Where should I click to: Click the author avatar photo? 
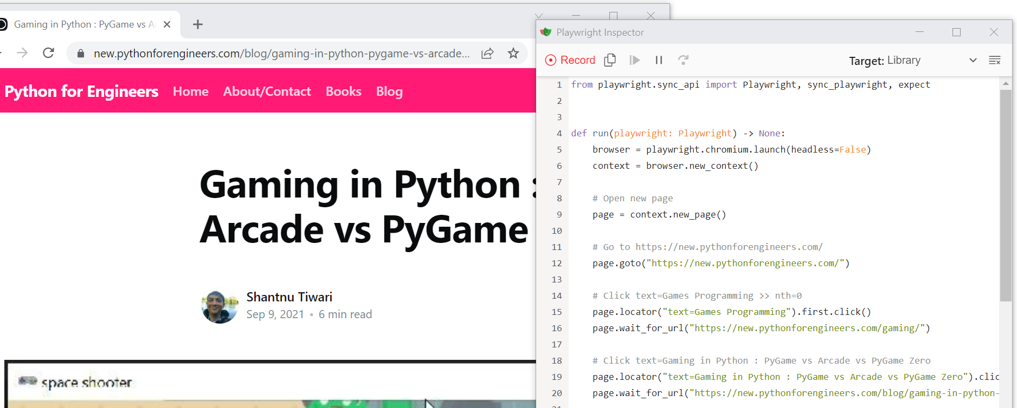[x=220, y=306]
